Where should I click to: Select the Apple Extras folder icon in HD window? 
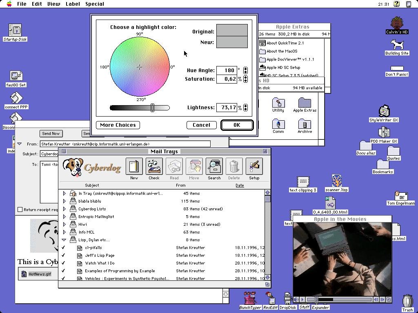pyautogui.click(x=305, y=102)
